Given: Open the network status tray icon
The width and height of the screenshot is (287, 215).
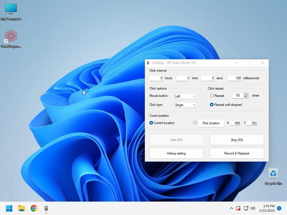Looking at the screenshot, I should pyautogui.click(x=246, y=208).
